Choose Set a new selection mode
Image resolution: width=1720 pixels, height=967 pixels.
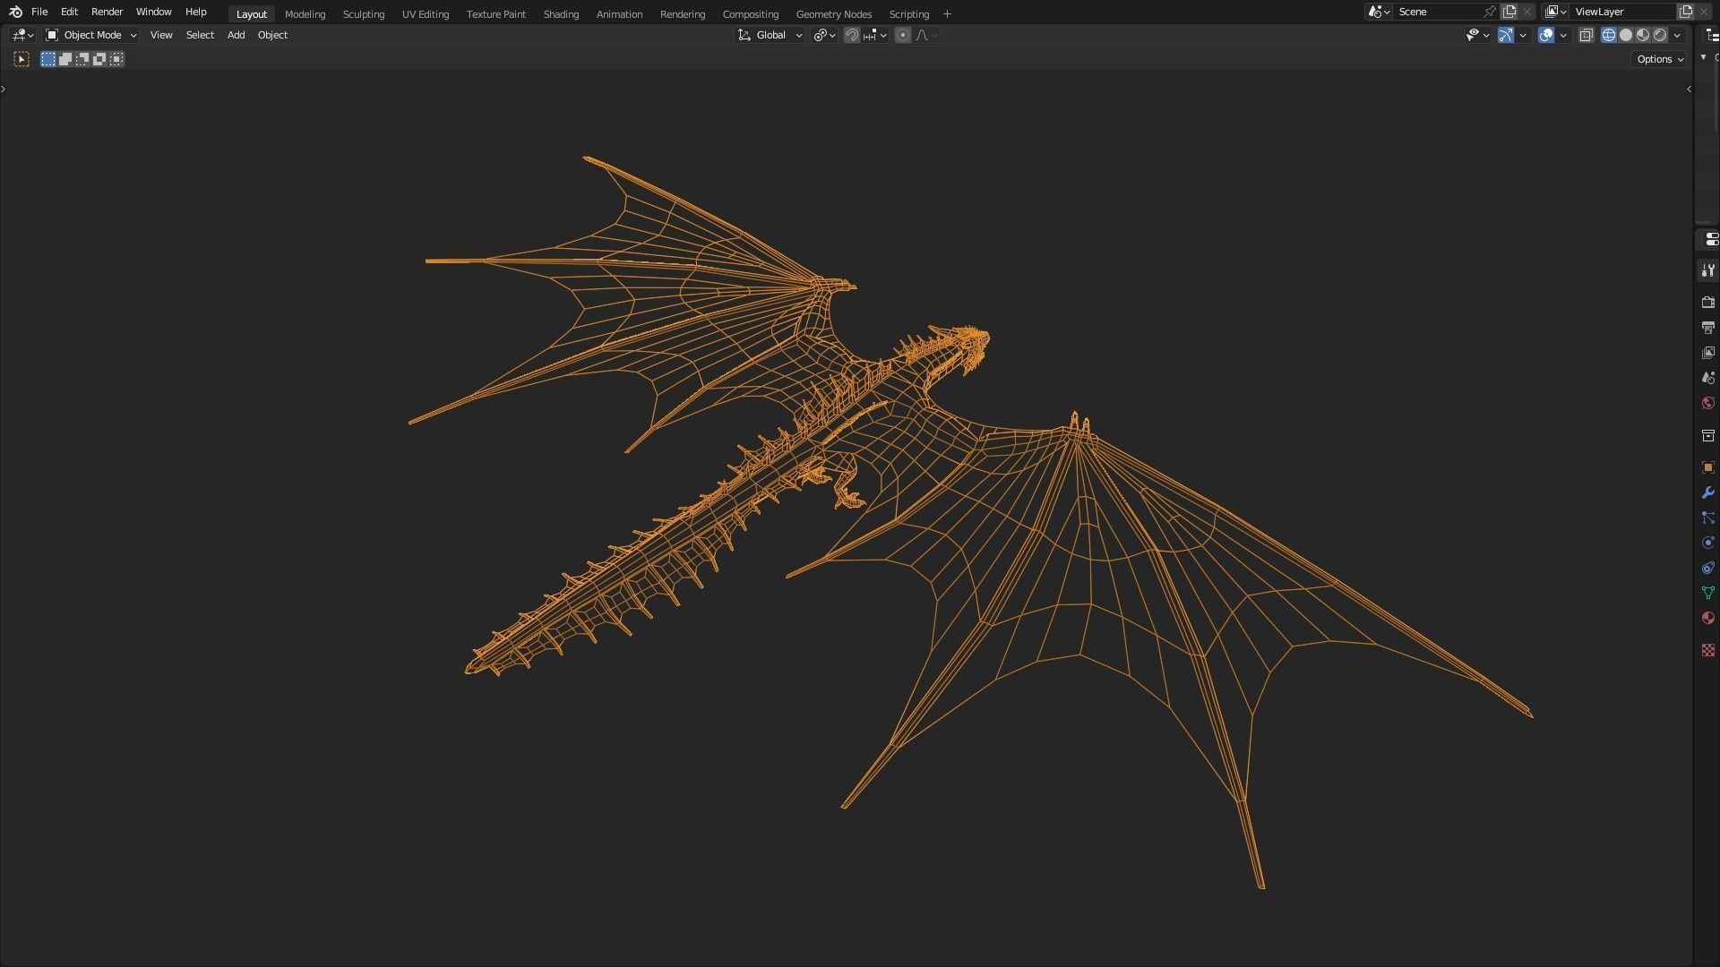(x=48, y=59)
